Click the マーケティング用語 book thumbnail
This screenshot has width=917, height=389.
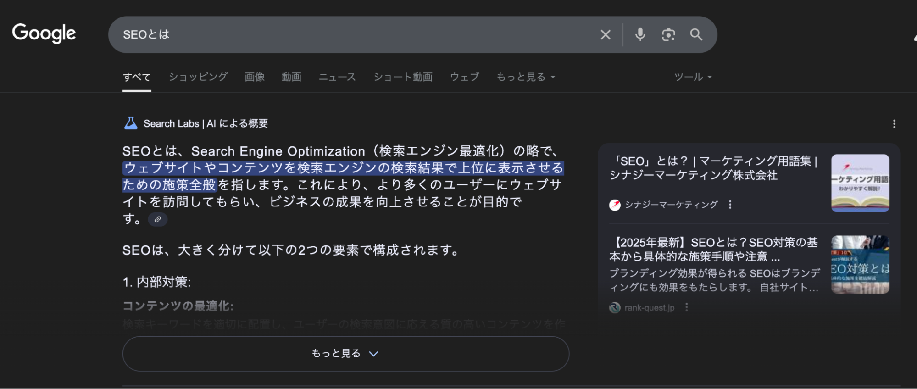860,183
